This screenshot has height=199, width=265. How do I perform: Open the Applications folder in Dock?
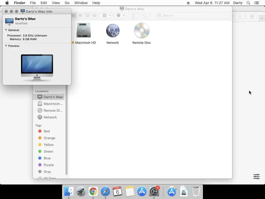pos(172,191)
